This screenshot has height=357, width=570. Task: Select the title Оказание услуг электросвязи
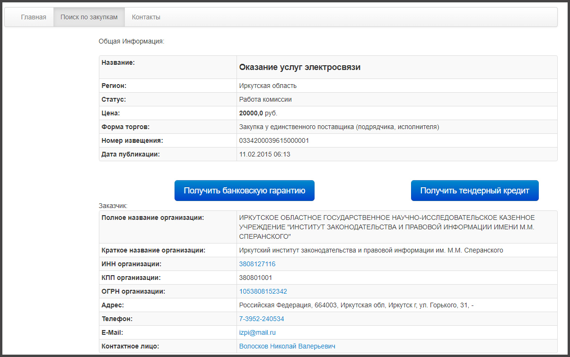(x=300, y=67)
